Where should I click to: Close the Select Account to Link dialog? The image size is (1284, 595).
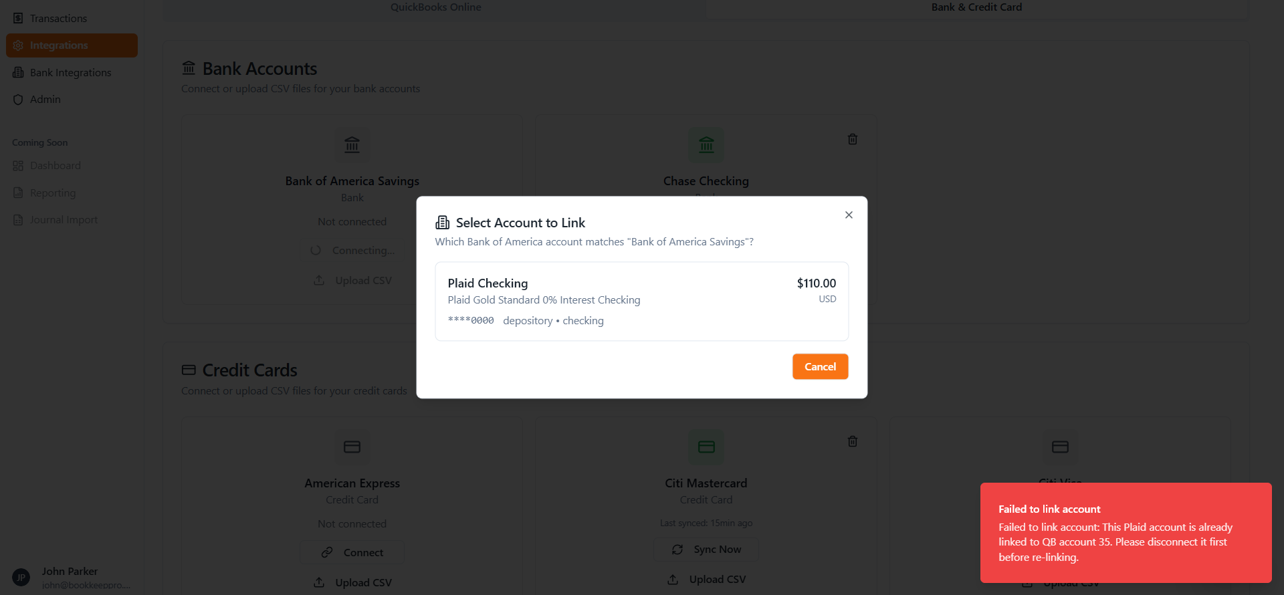[x=849, y=215]
